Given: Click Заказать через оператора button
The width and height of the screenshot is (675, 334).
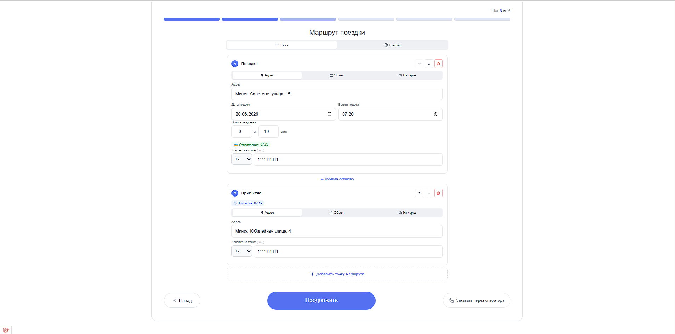Looking at the screenshot, I should (x=476, y=300).
